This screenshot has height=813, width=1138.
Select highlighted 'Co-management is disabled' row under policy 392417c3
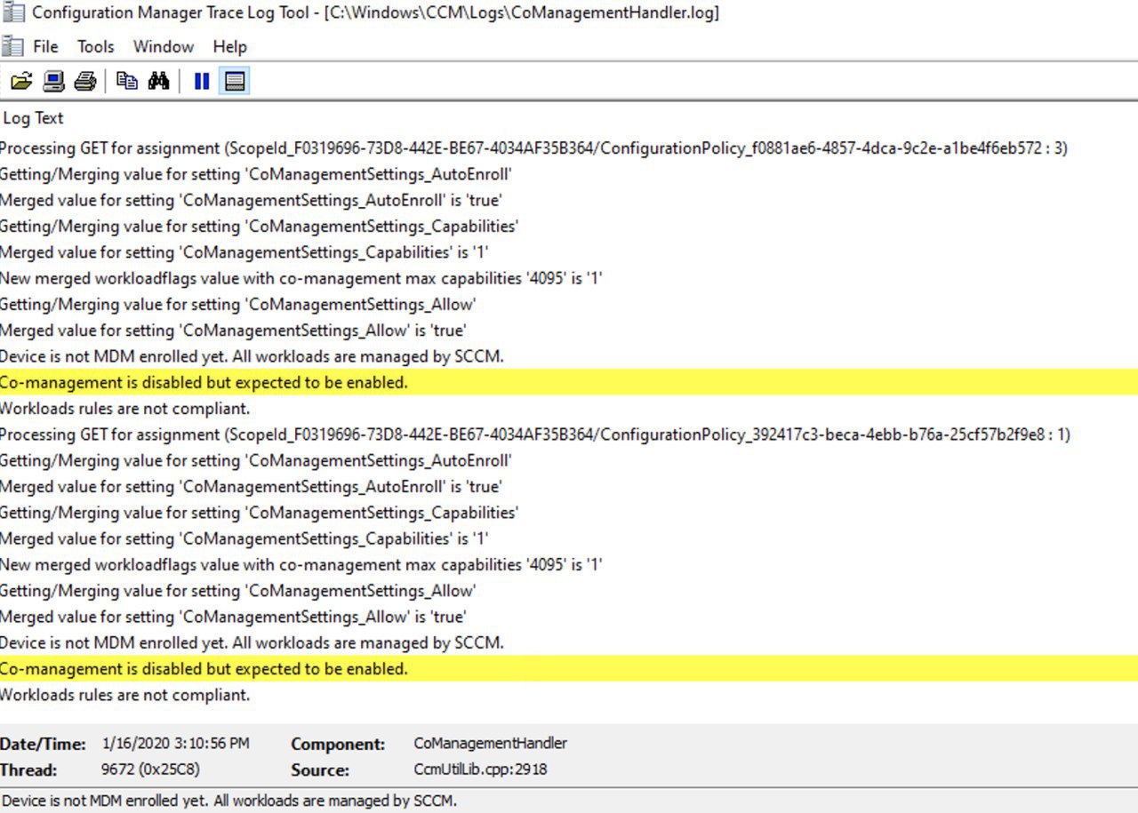point(569,669)
